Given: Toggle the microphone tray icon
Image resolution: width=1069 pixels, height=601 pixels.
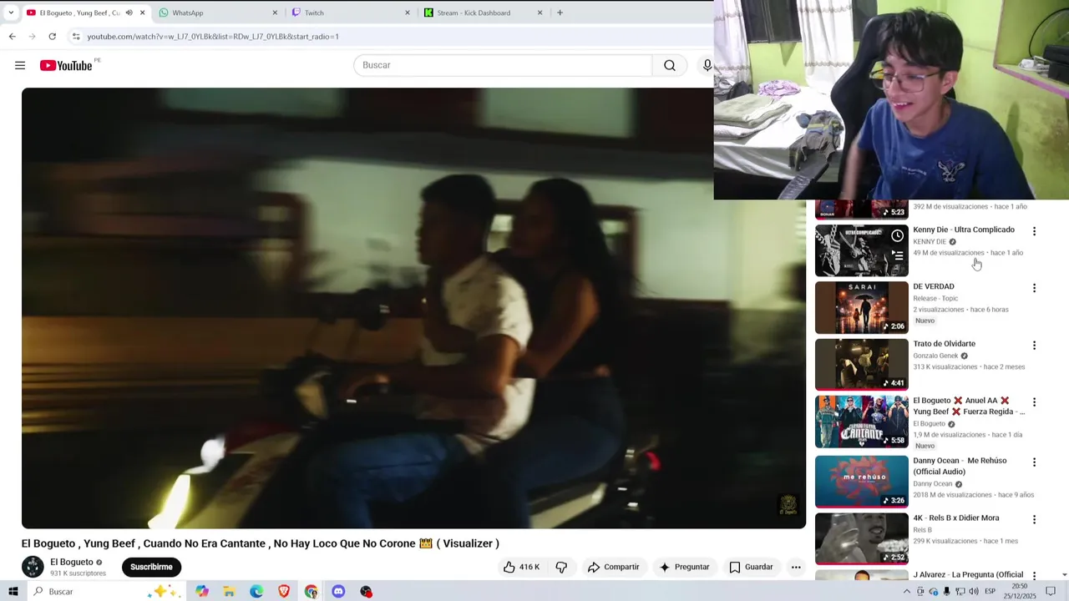Looking at the screenshot, I should coord(947,591).
